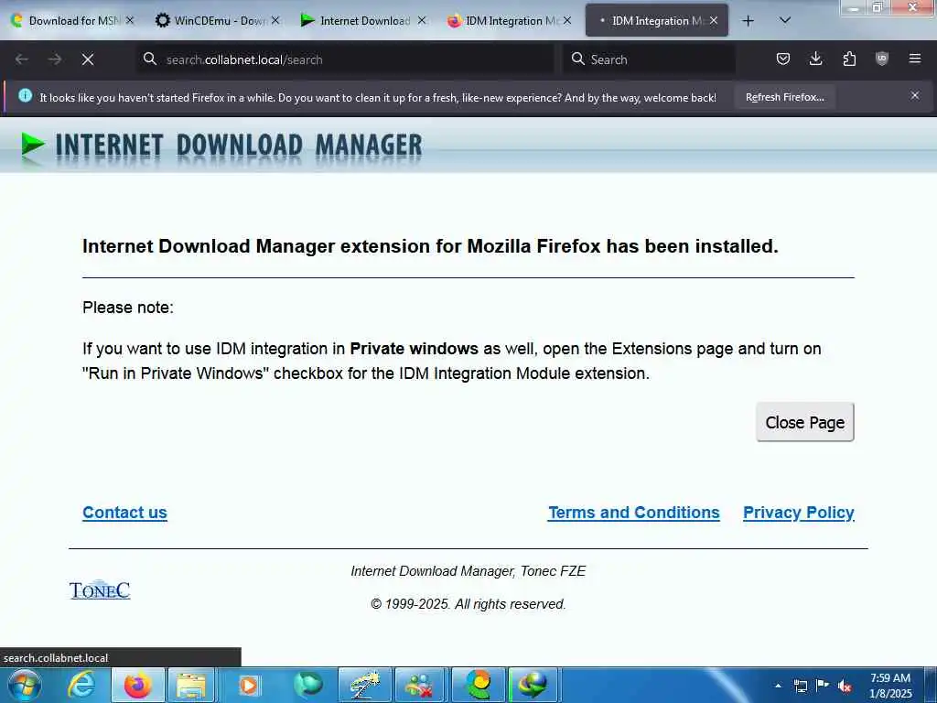Click the taskbar clock showing 7:59 AM
937x703 pixels.
pyautogui.click(x=890, y=686)
